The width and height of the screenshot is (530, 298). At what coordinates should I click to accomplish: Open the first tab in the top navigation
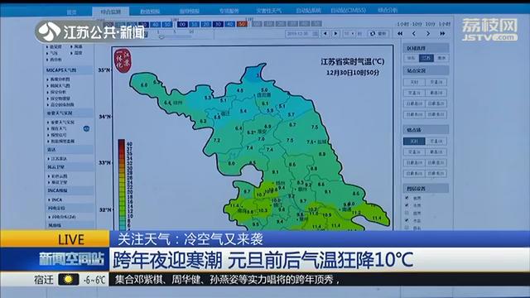pyautogui.click(x=71, y=12)
